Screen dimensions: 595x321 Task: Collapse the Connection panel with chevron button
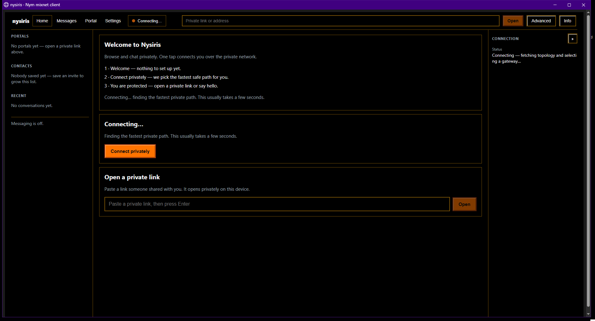[x=572, y=39]
